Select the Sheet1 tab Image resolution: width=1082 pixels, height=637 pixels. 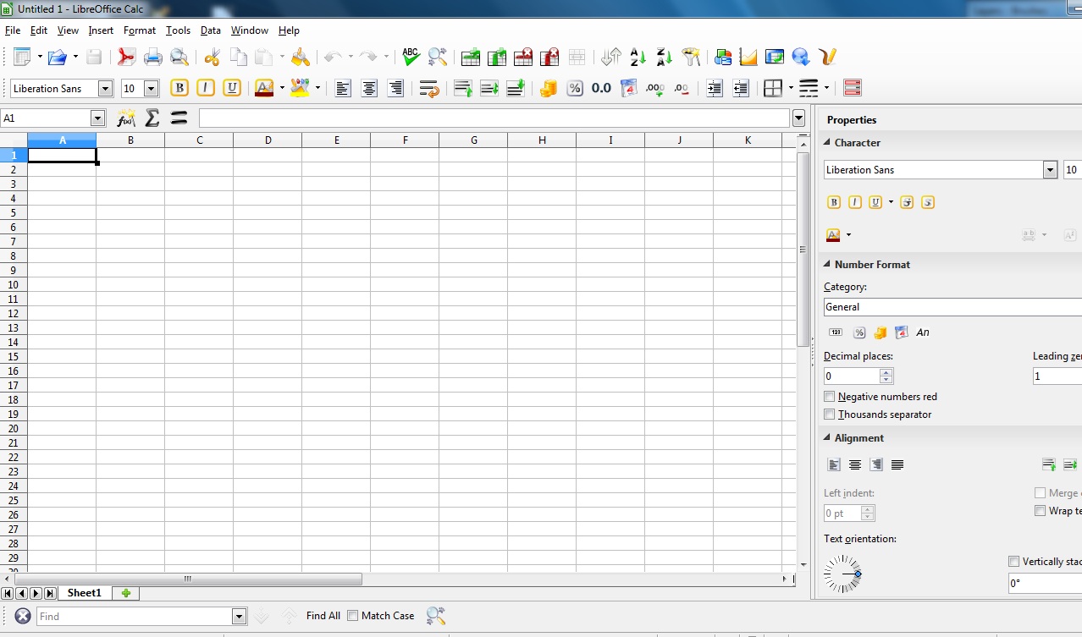click(85, 593)
